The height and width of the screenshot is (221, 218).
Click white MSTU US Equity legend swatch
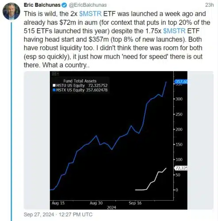click(54, 85)
